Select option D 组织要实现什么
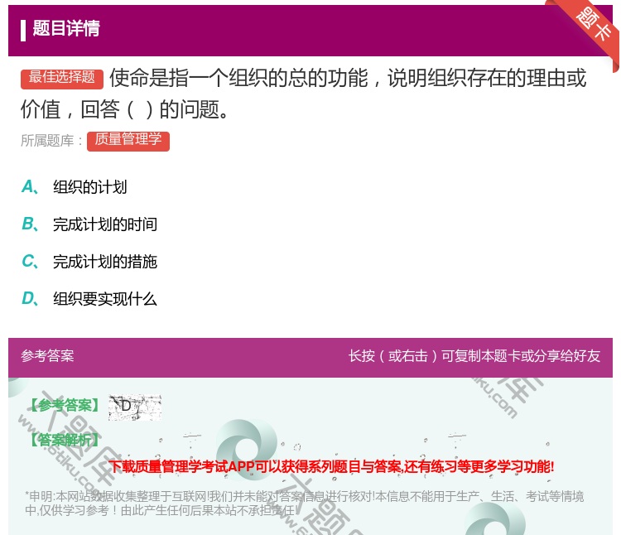The height and width of the screenshot is (535, 621). 89,299
